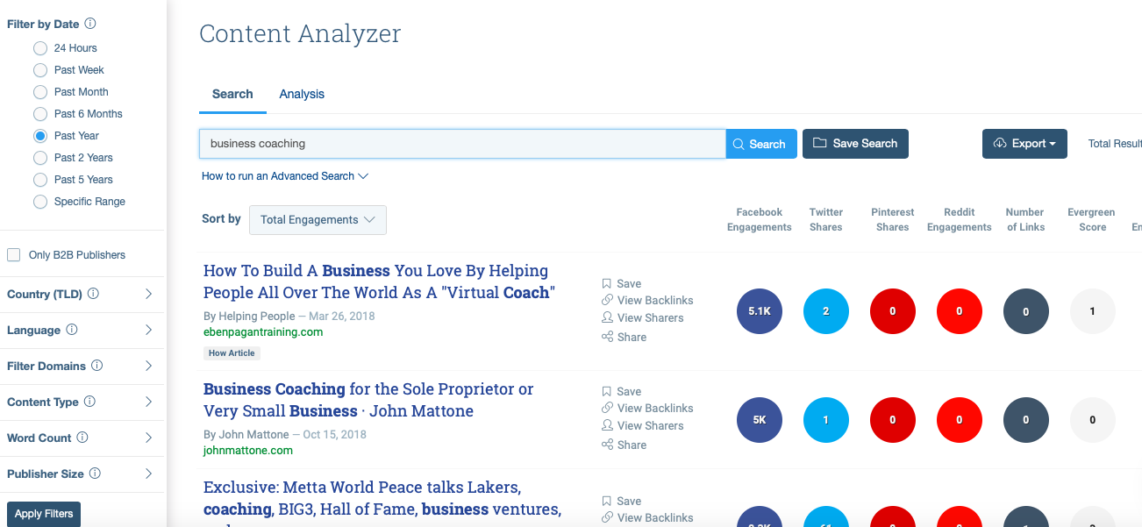Save the Metta World Peace article
Screen dimensions: 1142x527
(622, 501)
